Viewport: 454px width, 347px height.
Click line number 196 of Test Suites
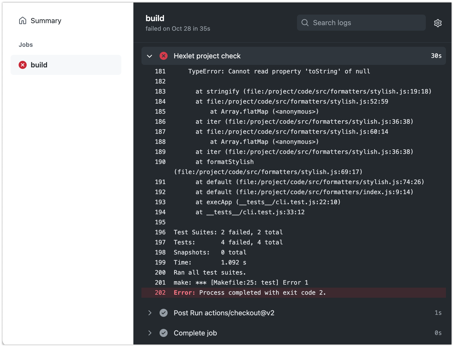[160, 232]
